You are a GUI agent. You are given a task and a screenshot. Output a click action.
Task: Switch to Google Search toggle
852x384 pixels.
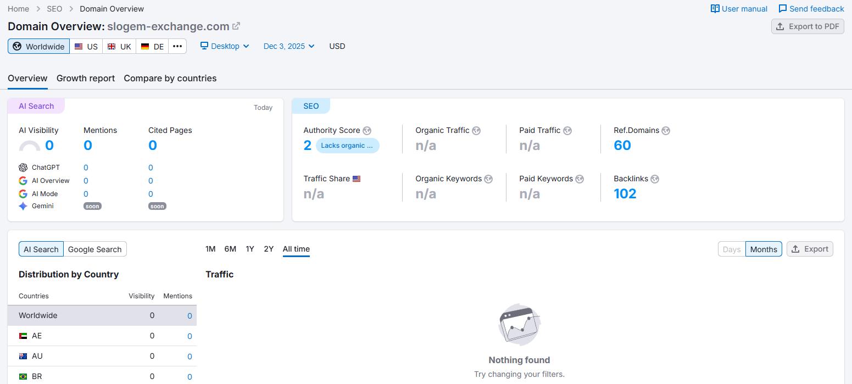95,249
